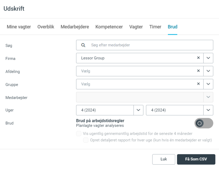Clear the Gruppe field with X

pyautogui.click(x=199, y=84)
